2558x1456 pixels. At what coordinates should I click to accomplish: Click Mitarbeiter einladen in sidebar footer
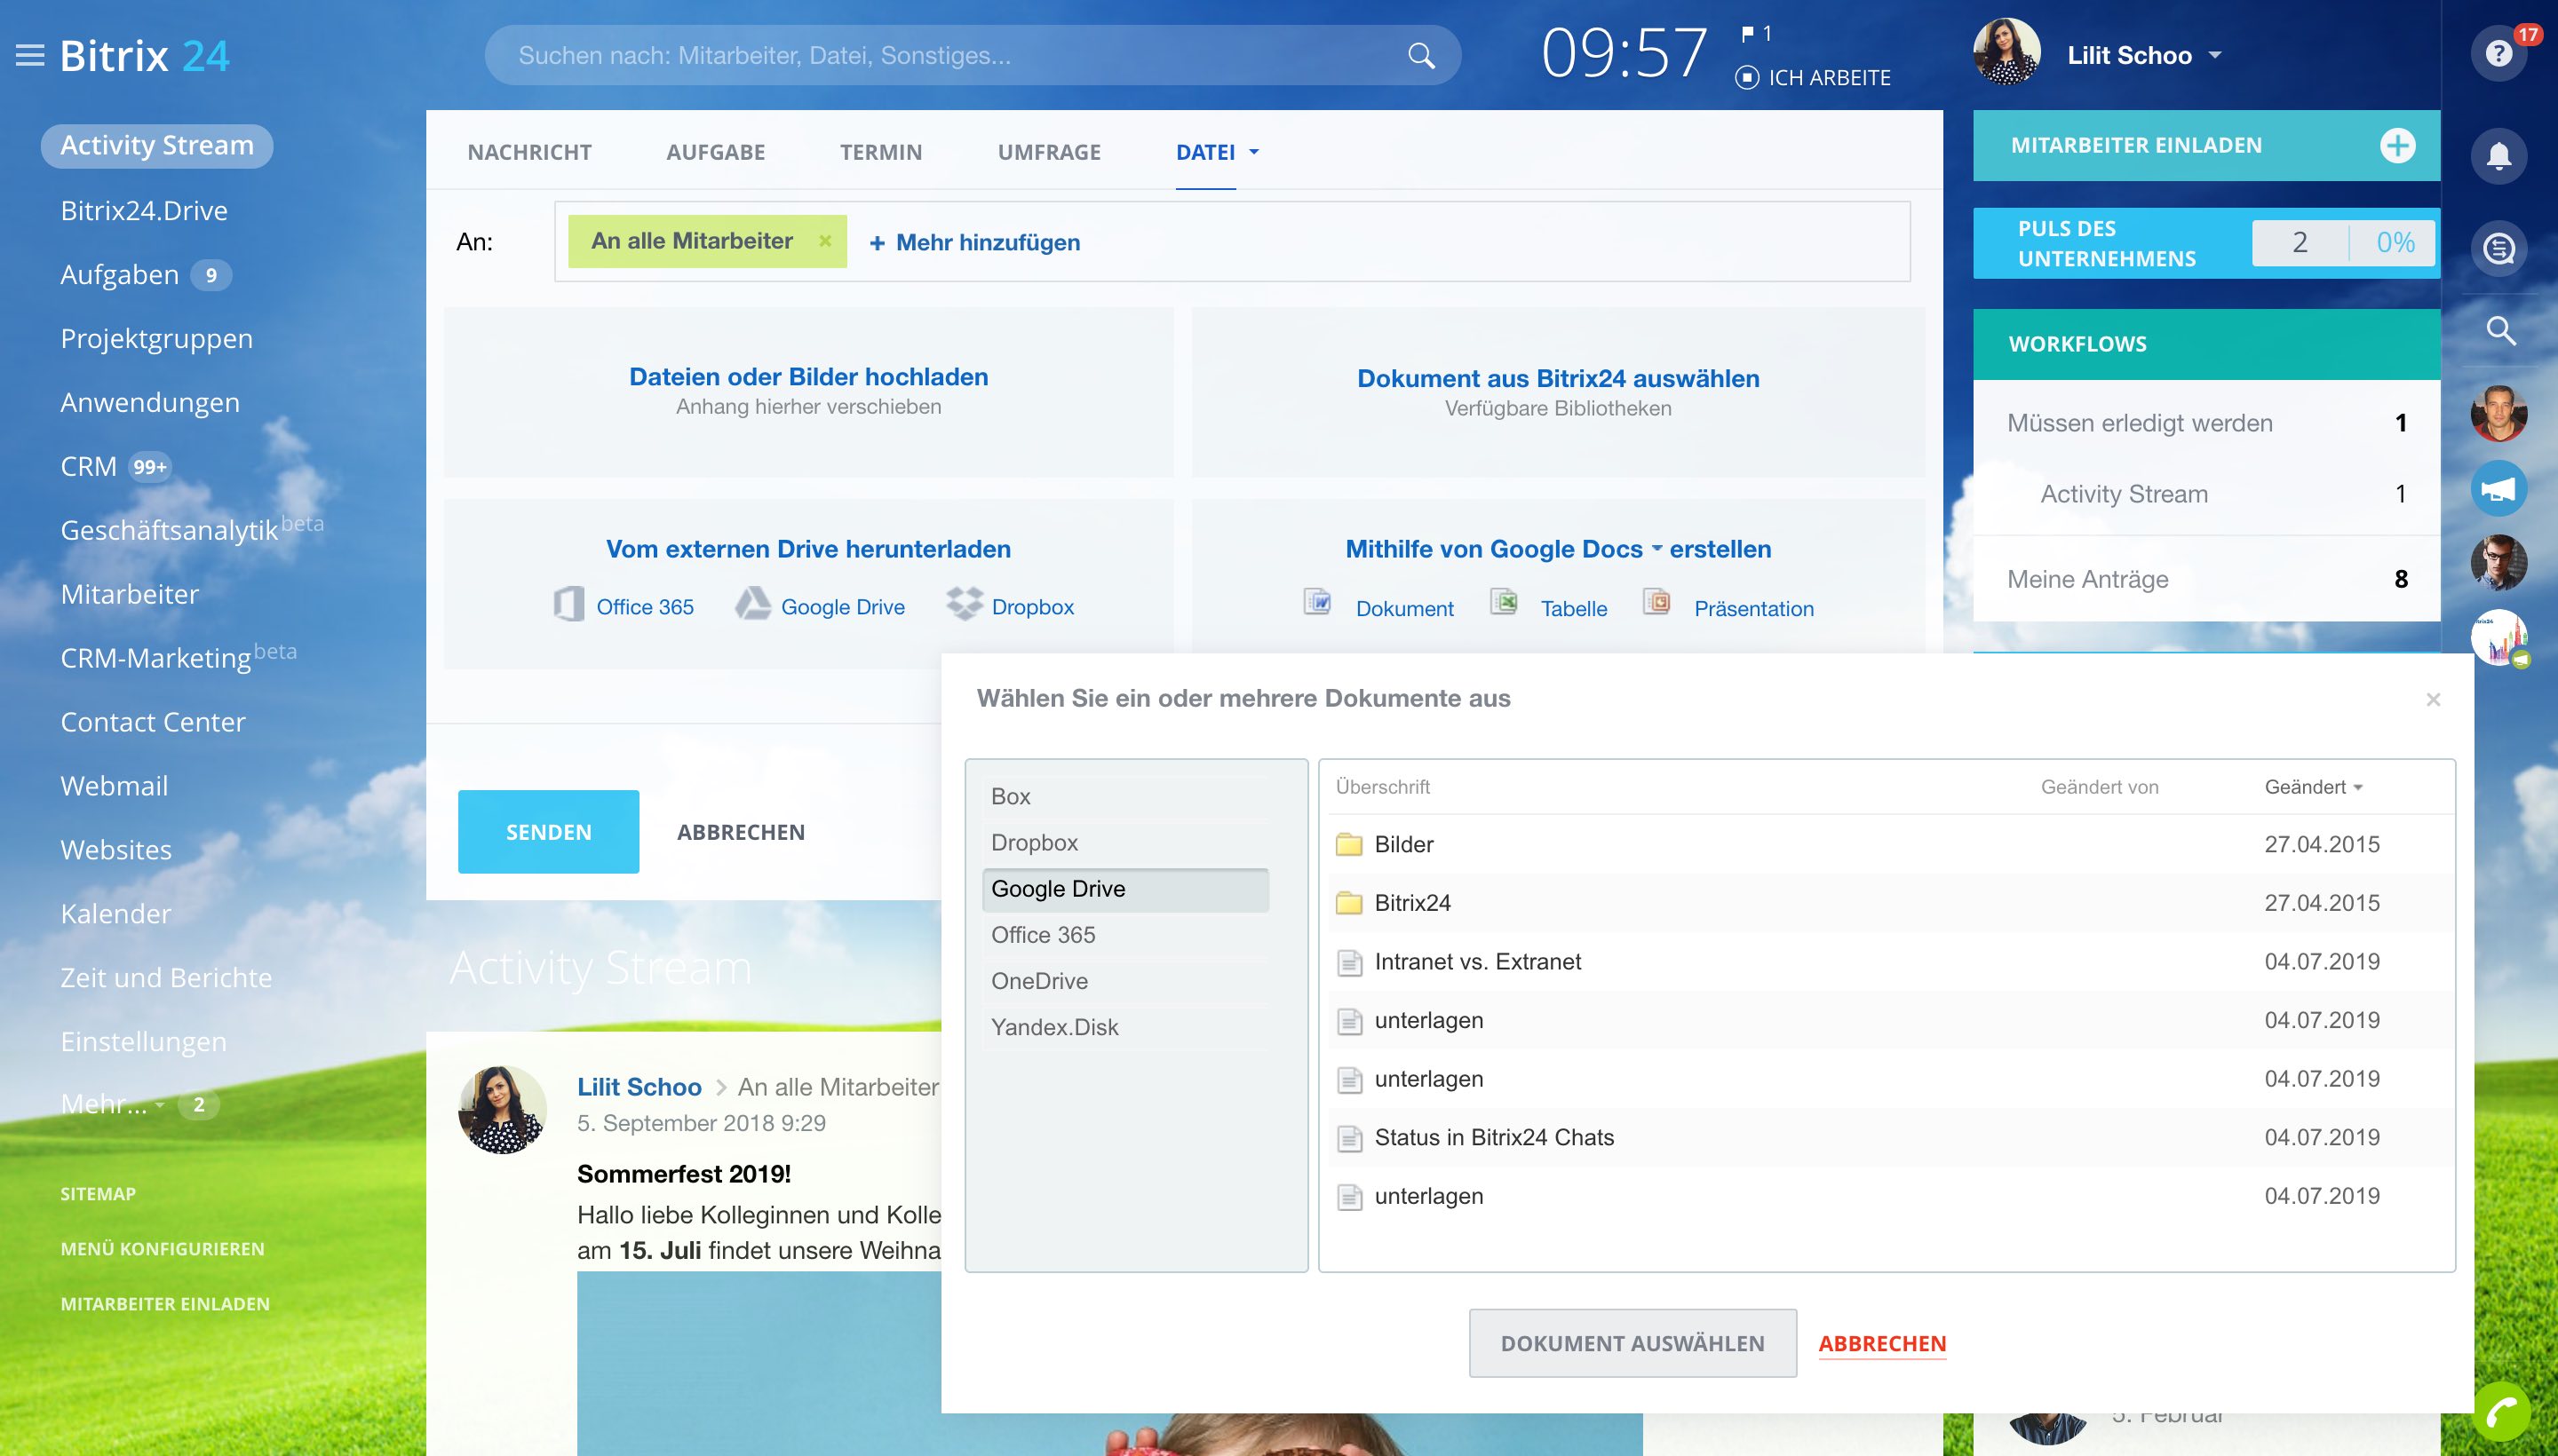pyautogui.click(x=165, y=1304)
